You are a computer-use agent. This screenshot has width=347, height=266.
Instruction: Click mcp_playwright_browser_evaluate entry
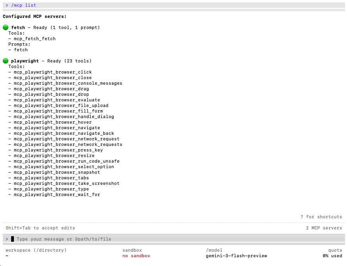(x=57, y=100)
